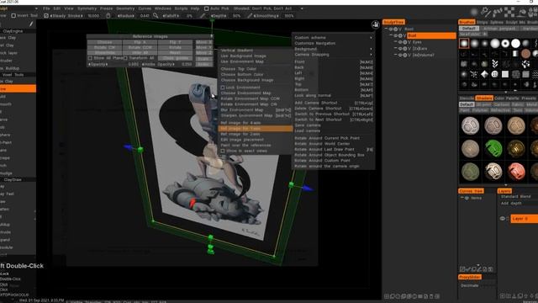The image size is (538, 303).
Task: Click the pen icon in left panel
Action: (31, 24)
